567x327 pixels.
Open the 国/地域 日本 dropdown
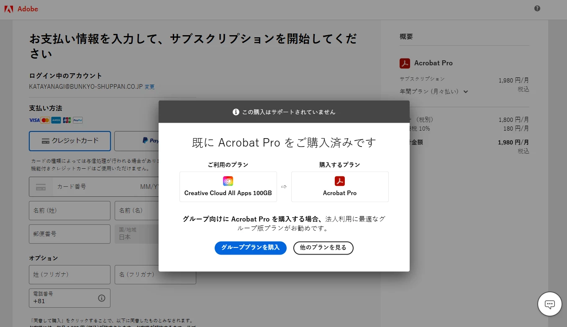136,234
